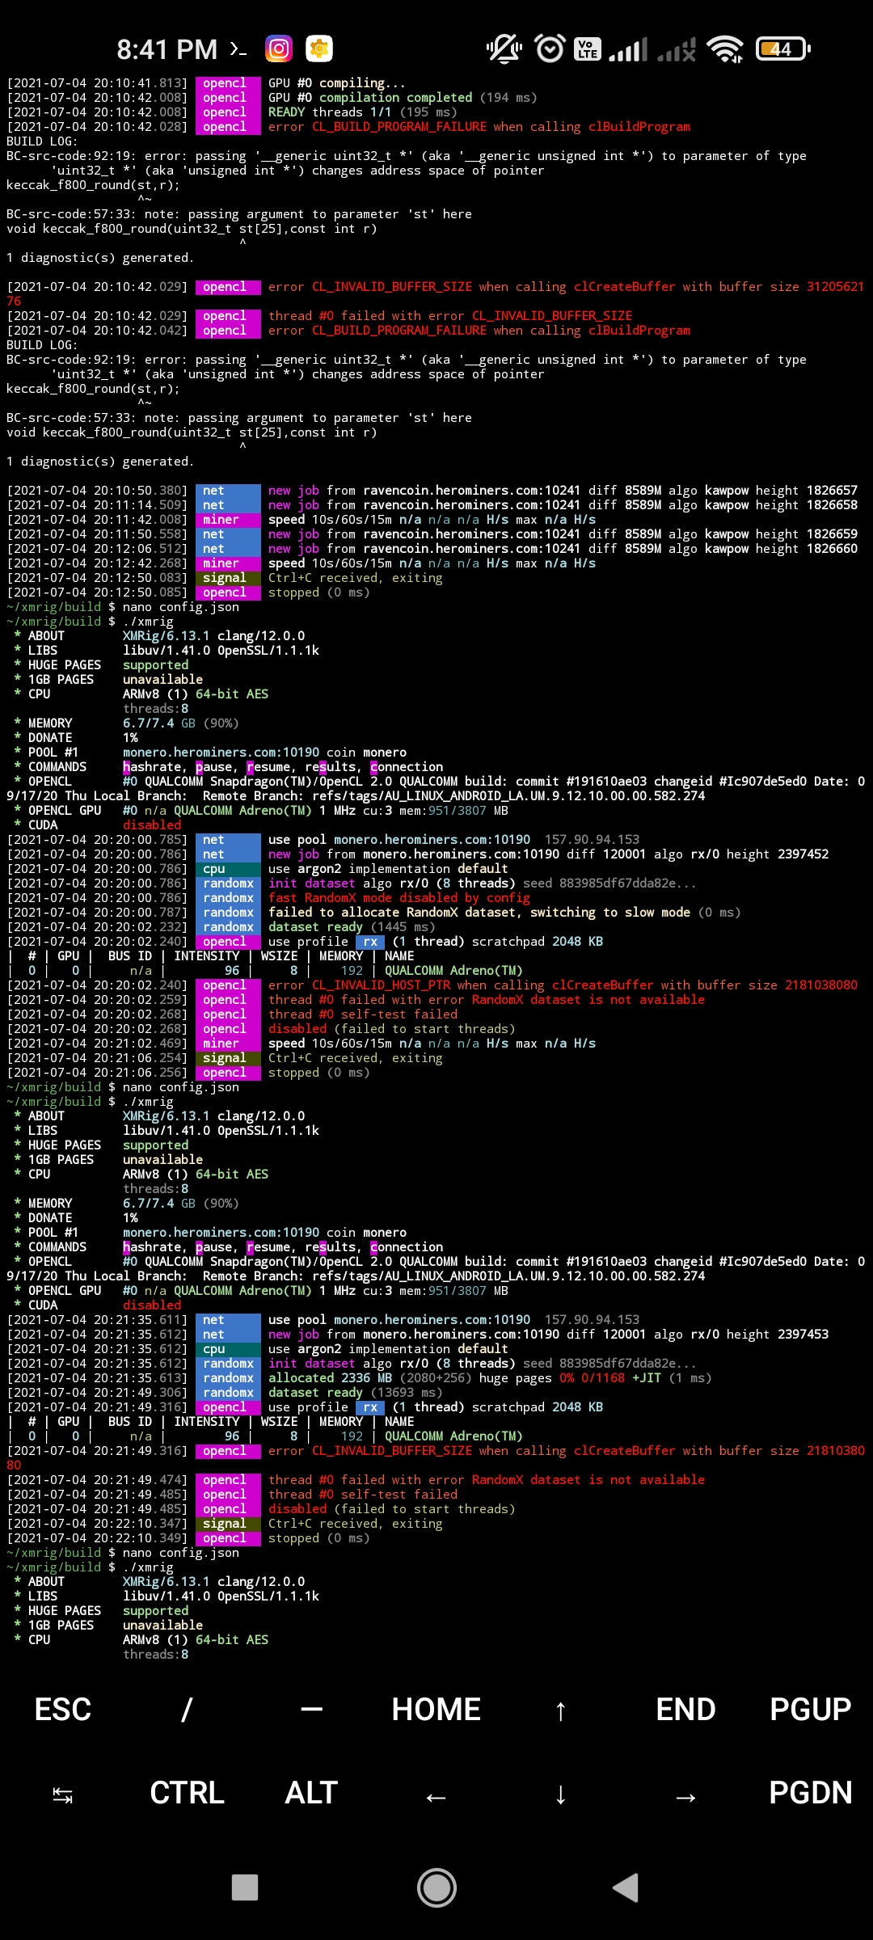Tap 'compilation completed (194 ms)' line
The height and width of the screenshot is (1940, 873).
(x=272, y=98)
